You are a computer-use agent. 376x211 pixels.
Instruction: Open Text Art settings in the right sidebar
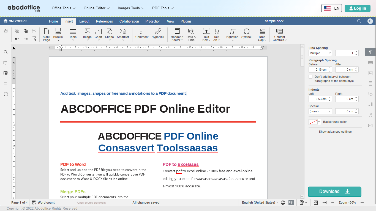click(x=370, y=115)
